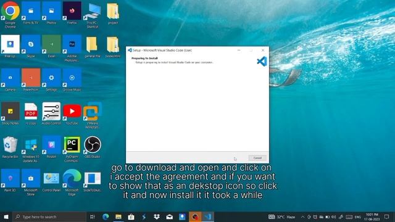
Task: Minimize the VS Code Setup window
Action: [x=239, y=51]
